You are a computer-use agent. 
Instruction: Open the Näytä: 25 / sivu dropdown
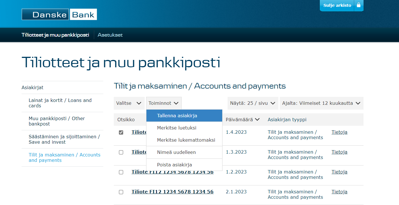click(253, 103)
